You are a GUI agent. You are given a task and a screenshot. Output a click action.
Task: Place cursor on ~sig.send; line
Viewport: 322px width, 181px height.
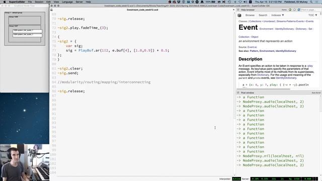[x=68, y=73]
